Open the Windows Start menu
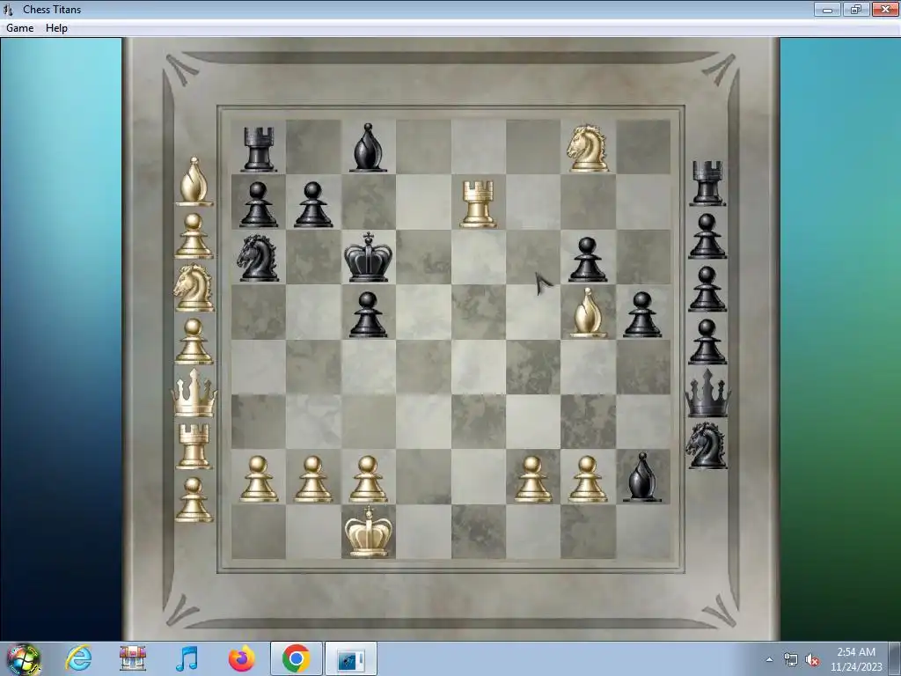This screenshot has width=901, height=676. pyautogui.click(x=23, y=658)
